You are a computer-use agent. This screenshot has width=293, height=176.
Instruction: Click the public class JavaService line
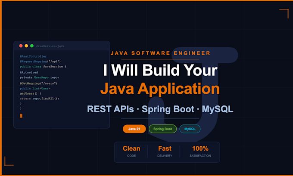(43, 66)
